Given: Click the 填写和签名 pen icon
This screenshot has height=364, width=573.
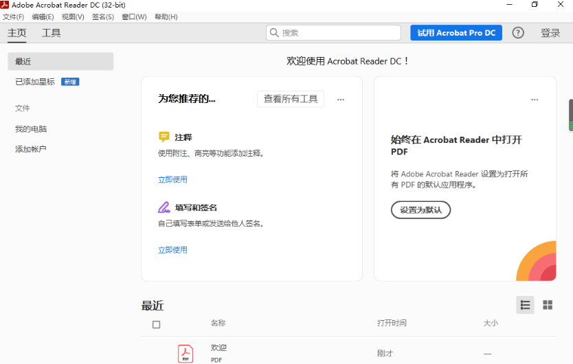Looking at the screenshot, I should click(164, 207).
